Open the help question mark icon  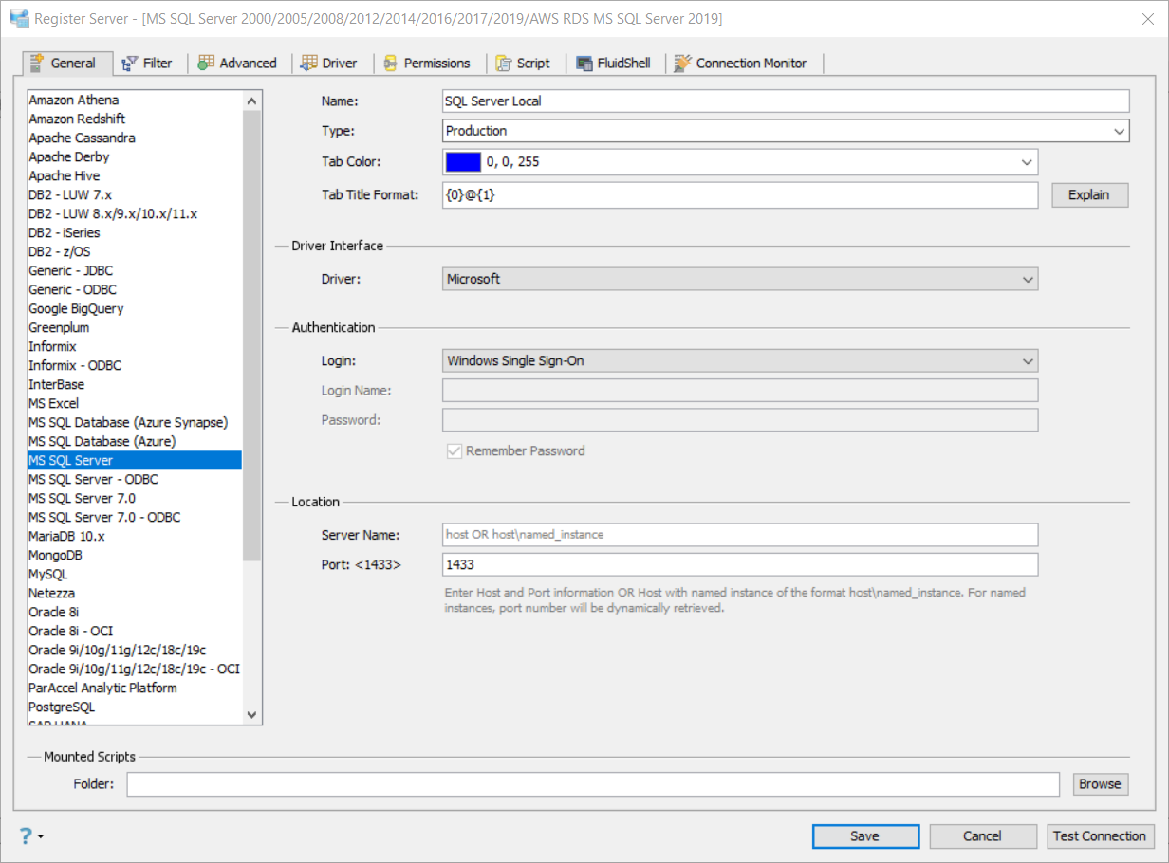(x=26, y=835)
